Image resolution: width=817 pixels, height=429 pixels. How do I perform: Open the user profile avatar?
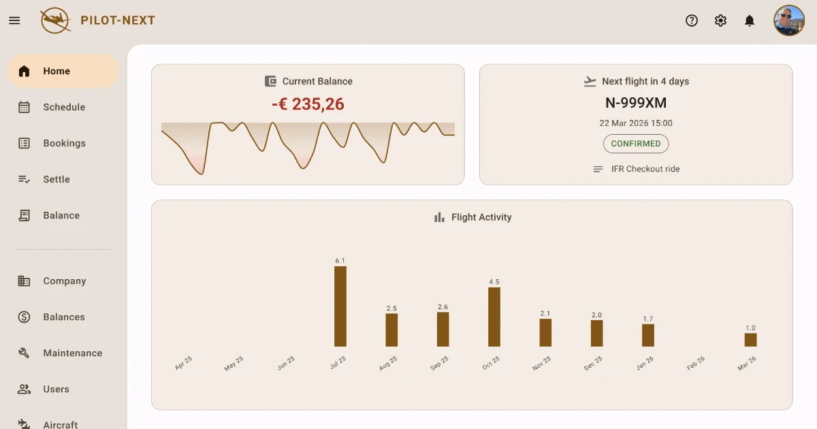(789, 20)
